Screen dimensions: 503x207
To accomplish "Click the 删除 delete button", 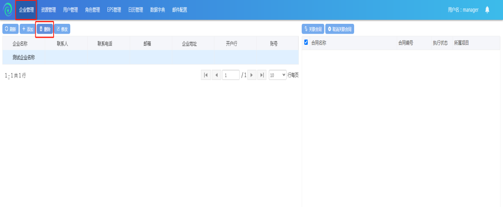I will [44, 29].
